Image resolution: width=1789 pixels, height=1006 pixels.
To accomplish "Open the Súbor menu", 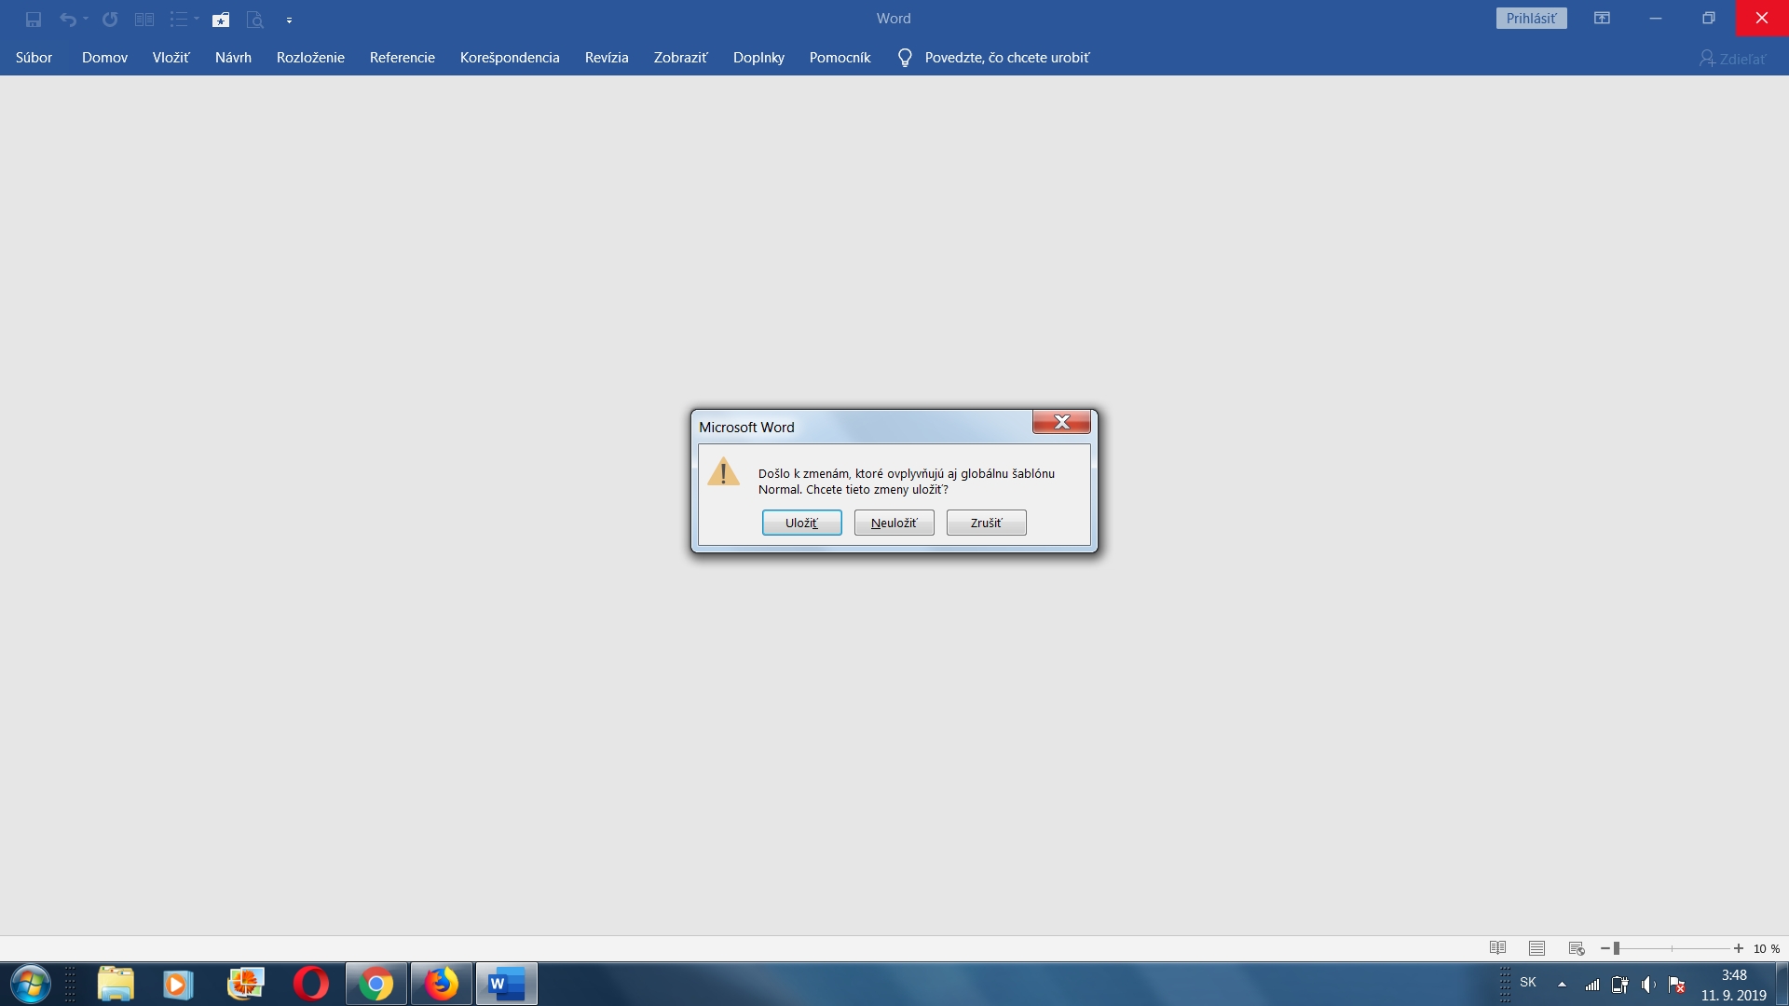I will coord(34,58).
